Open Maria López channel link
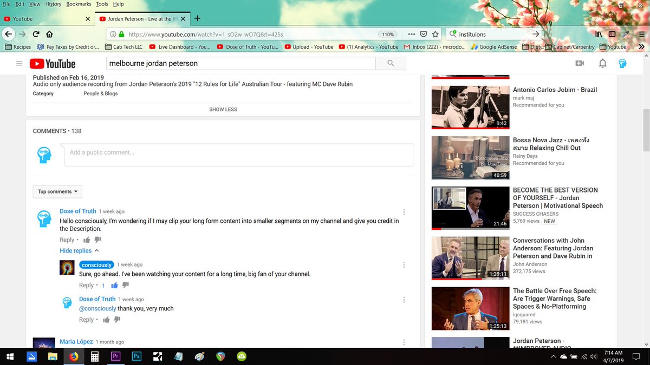The height and width of the screenshot is (365, 650). (75, 342)
